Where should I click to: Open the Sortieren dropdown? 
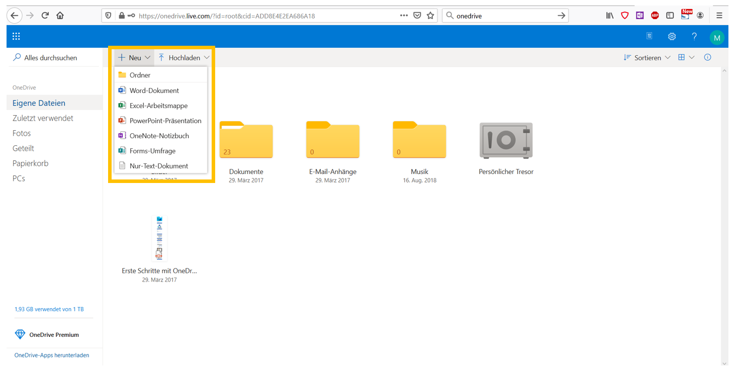(647, 57)
